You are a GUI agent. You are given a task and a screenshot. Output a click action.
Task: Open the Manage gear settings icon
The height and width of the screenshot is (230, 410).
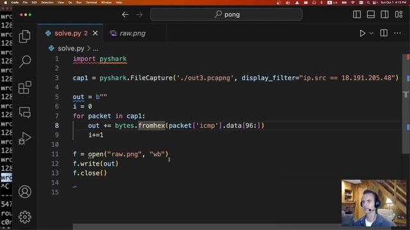click(25, 217)
